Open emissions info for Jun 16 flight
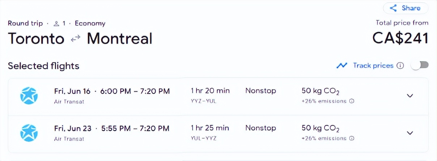 coord(352,101)
